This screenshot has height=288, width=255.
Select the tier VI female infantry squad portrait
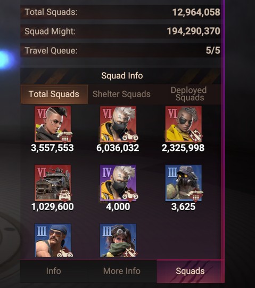[53, 124]
